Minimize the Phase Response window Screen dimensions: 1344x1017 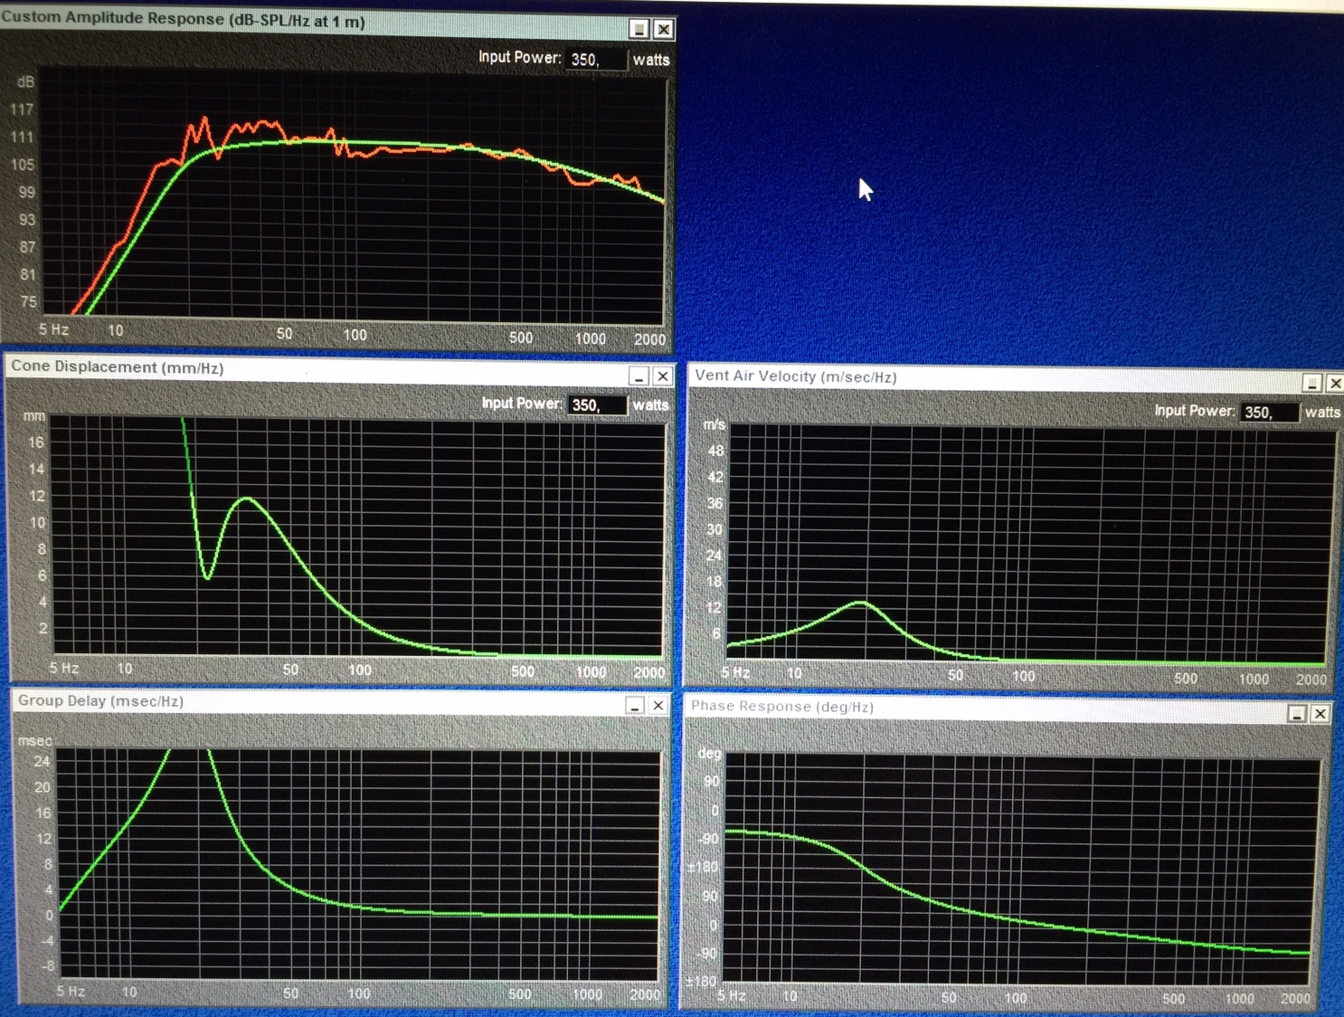(1297, 714)
